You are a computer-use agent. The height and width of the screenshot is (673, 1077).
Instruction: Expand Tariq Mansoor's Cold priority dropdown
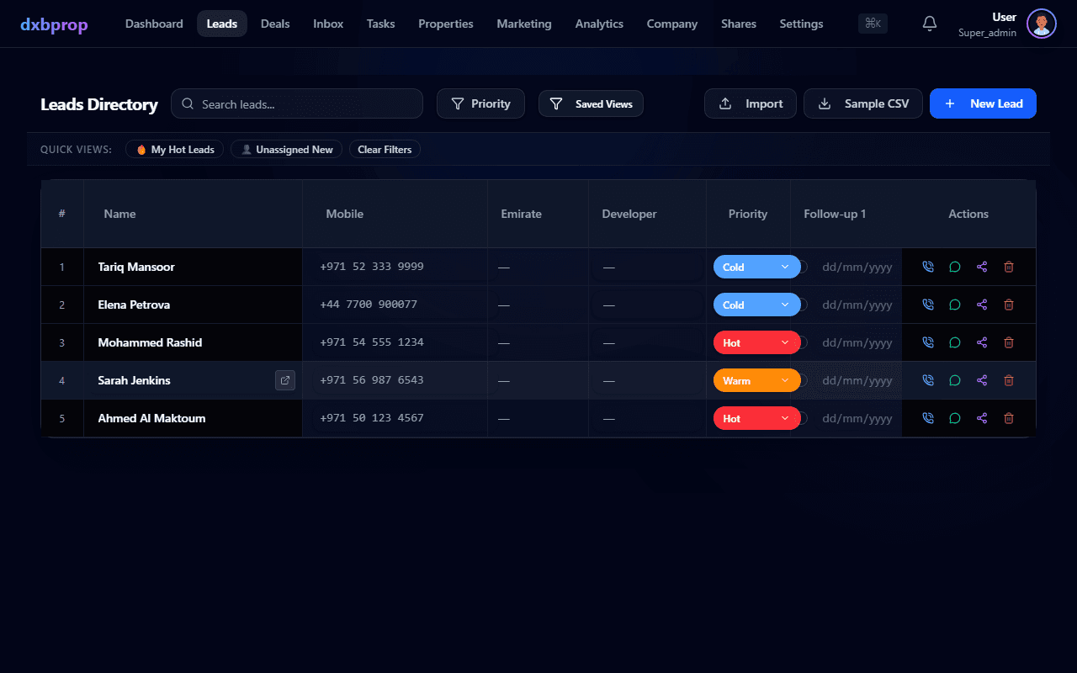tap(757, 267)
